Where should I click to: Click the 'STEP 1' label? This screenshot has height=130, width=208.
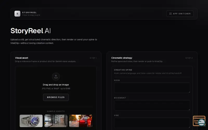(93, 58)
